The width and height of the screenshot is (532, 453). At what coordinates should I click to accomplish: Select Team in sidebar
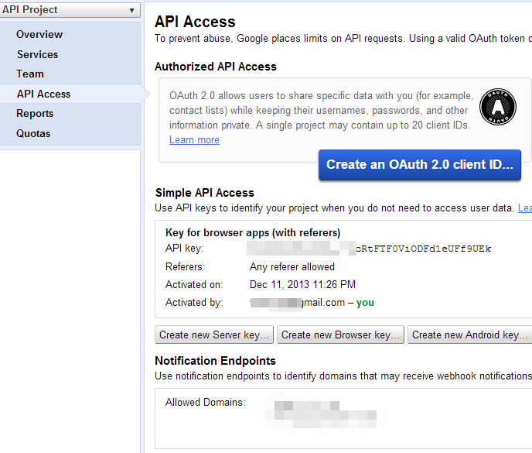(x=30, y=74)
